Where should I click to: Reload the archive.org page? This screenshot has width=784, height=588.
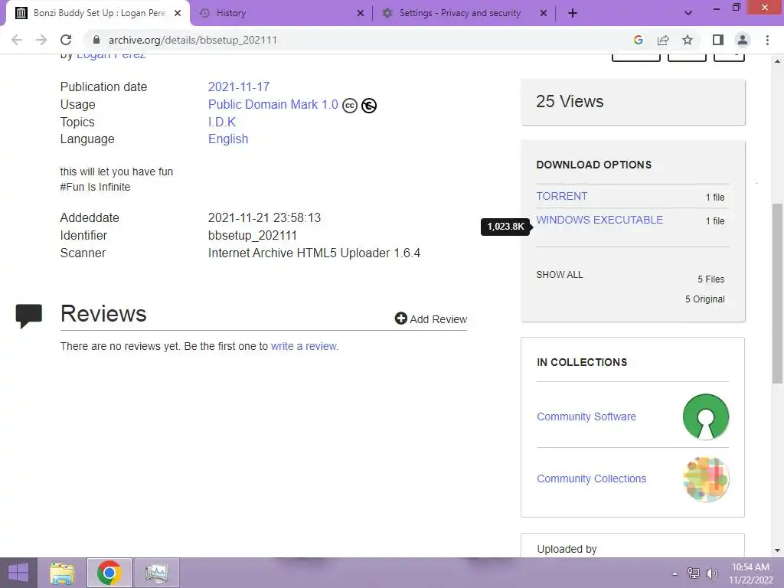tap(66, 40)
